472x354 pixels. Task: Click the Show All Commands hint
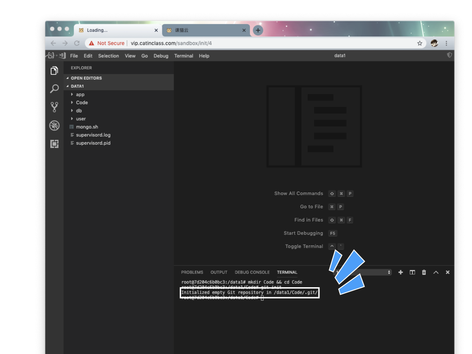299,193
